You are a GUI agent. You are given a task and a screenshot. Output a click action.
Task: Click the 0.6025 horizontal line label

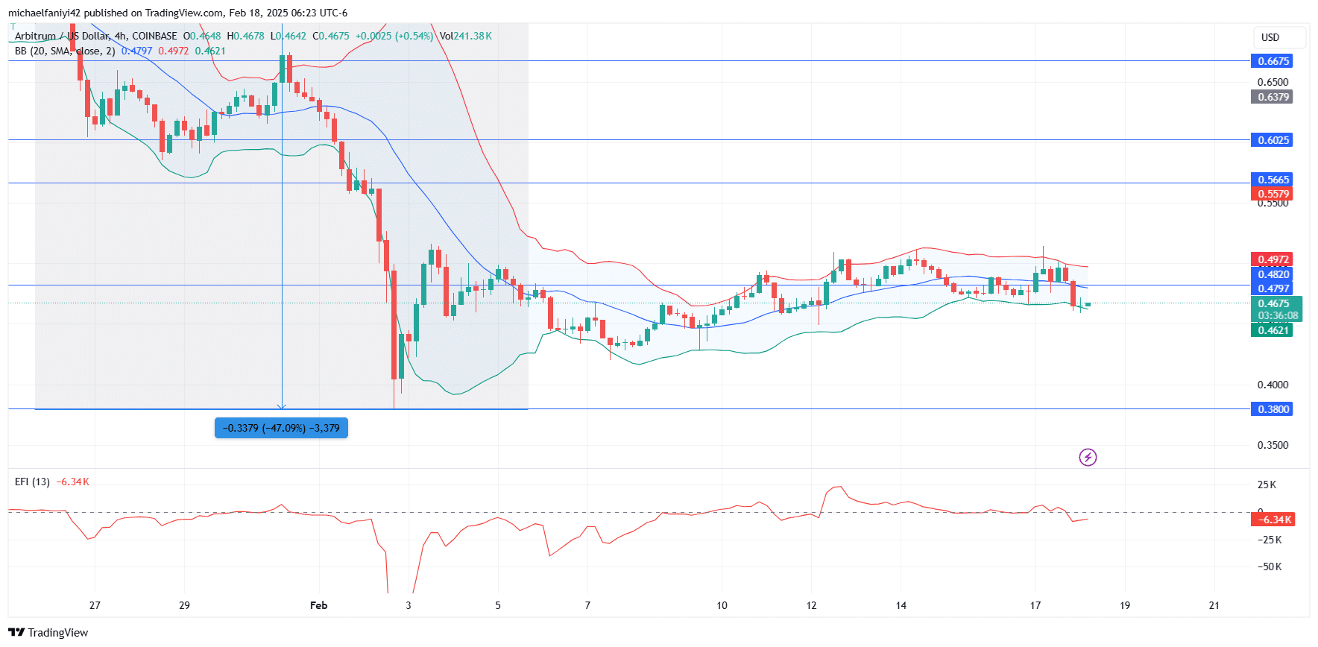click(1272, 140)
